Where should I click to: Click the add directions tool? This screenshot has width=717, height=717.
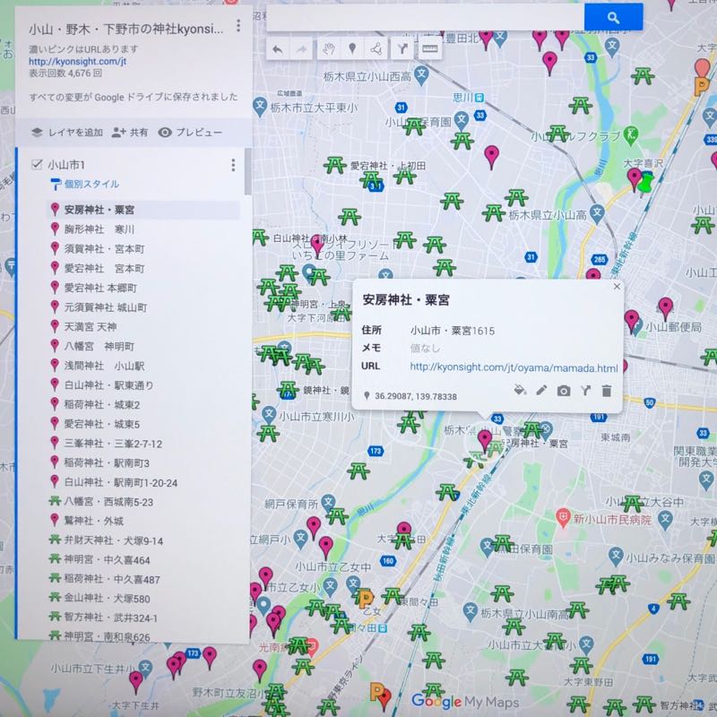pyautogui.click(x=402, y=49)
